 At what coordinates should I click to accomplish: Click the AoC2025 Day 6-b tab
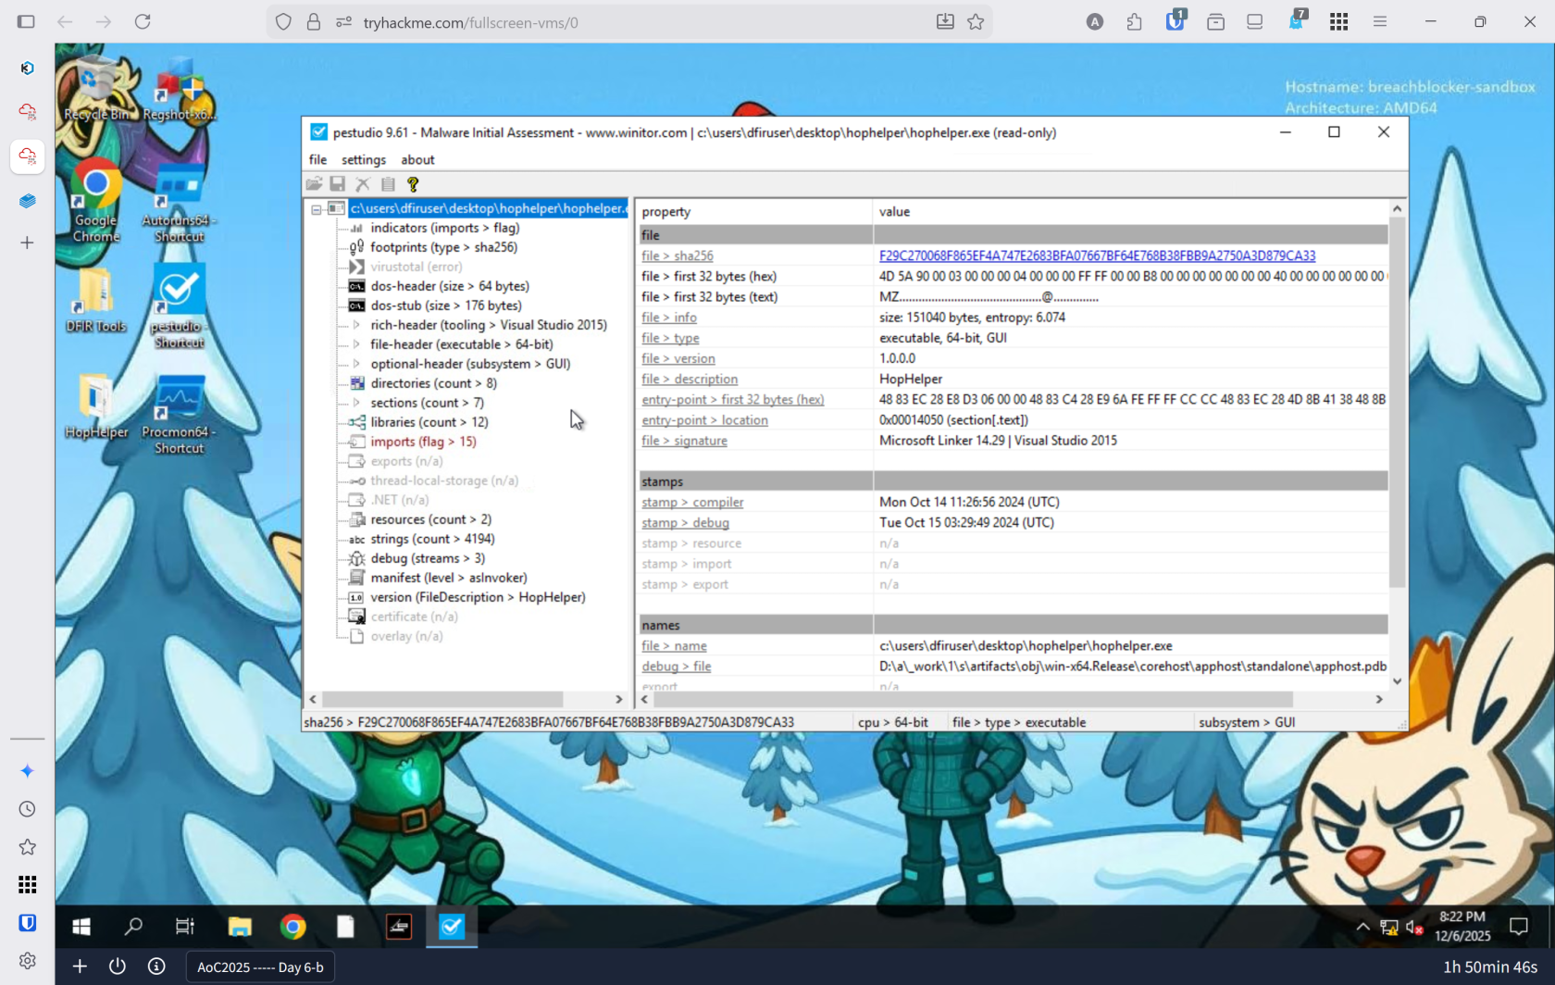click(x=260, y=966)
